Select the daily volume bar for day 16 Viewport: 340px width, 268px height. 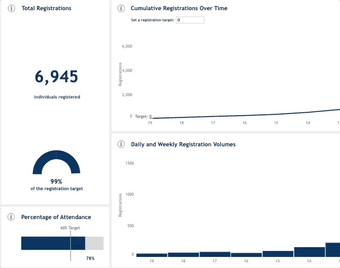click(x=246, y=255)
